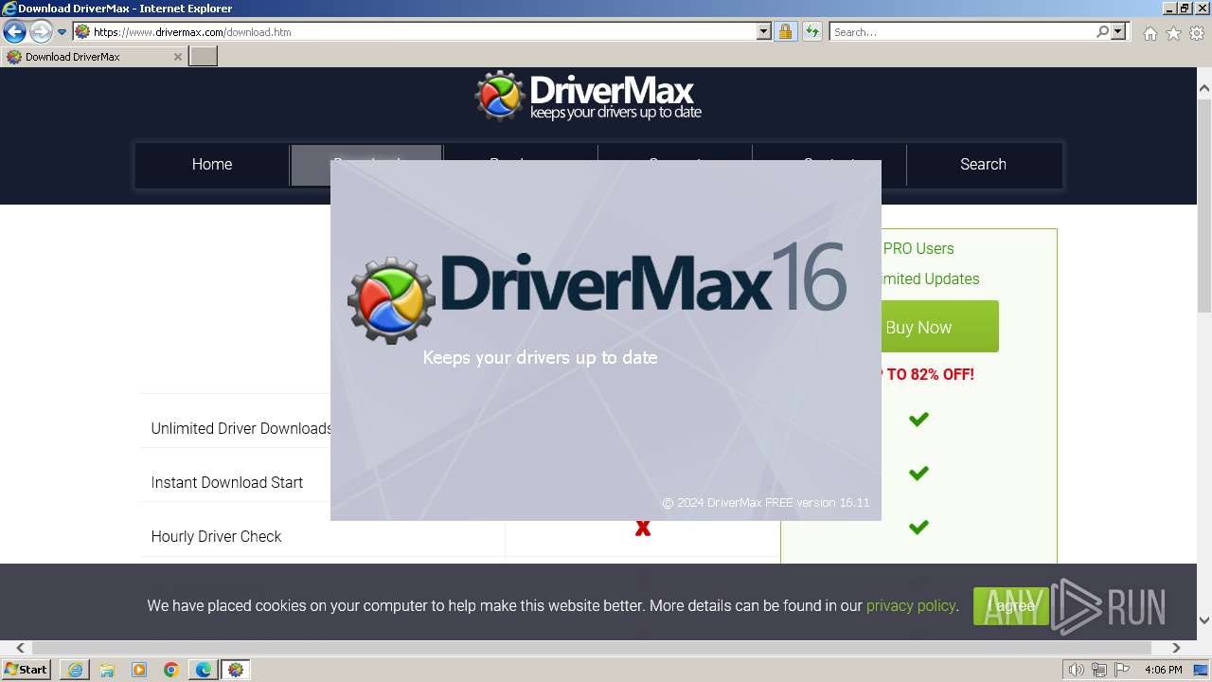Click the Action Center flag tray icon
The width and height of the screenshot is (1212, 682).
1122,670
